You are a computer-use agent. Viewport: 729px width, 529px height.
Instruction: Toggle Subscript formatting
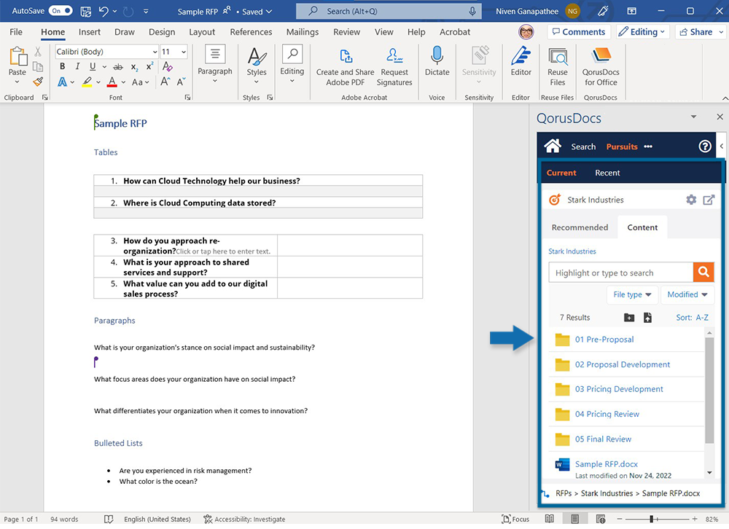pos(134,67)
